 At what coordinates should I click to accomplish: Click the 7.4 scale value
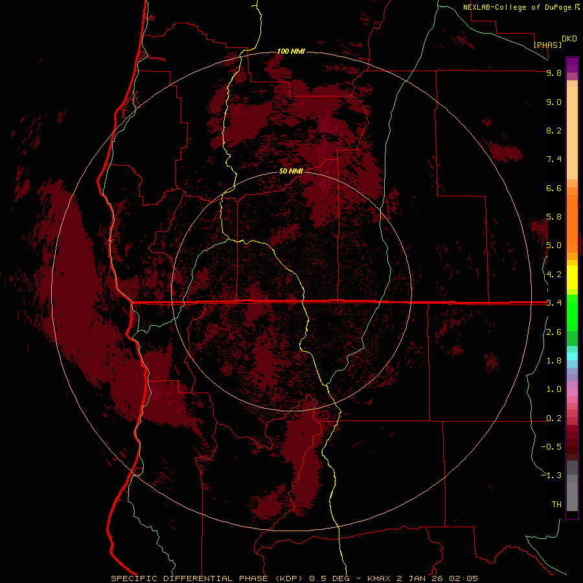pos(554,159)
